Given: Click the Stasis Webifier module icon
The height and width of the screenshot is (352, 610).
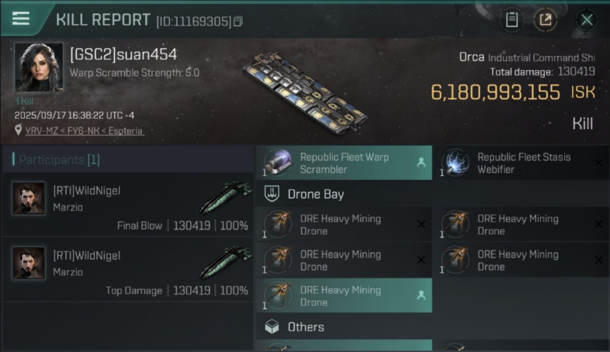Looking at the screenshot, I should 455,162.
